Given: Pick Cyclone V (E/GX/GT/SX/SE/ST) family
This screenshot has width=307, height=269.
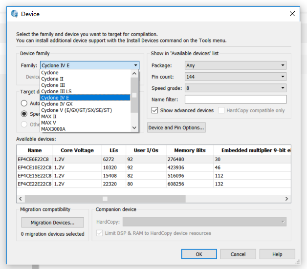Looking at the screenshot, I should tap(85, 110).
